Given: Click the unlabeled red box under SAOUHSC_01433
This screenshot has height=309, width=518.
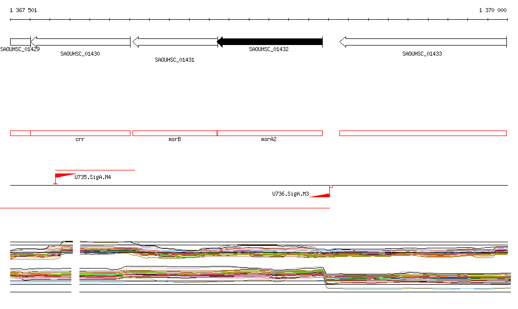Looking at the screenshot, I should click(x=423, y=134).
